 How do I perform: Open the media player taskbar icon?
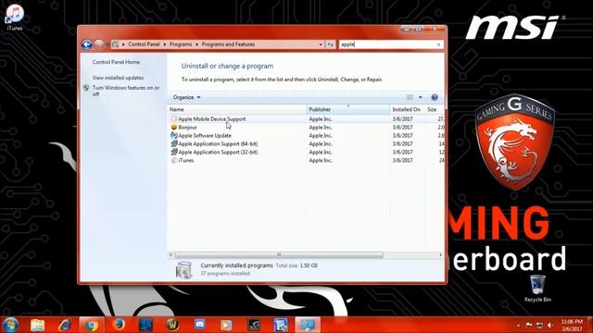(x=226, y=325)
